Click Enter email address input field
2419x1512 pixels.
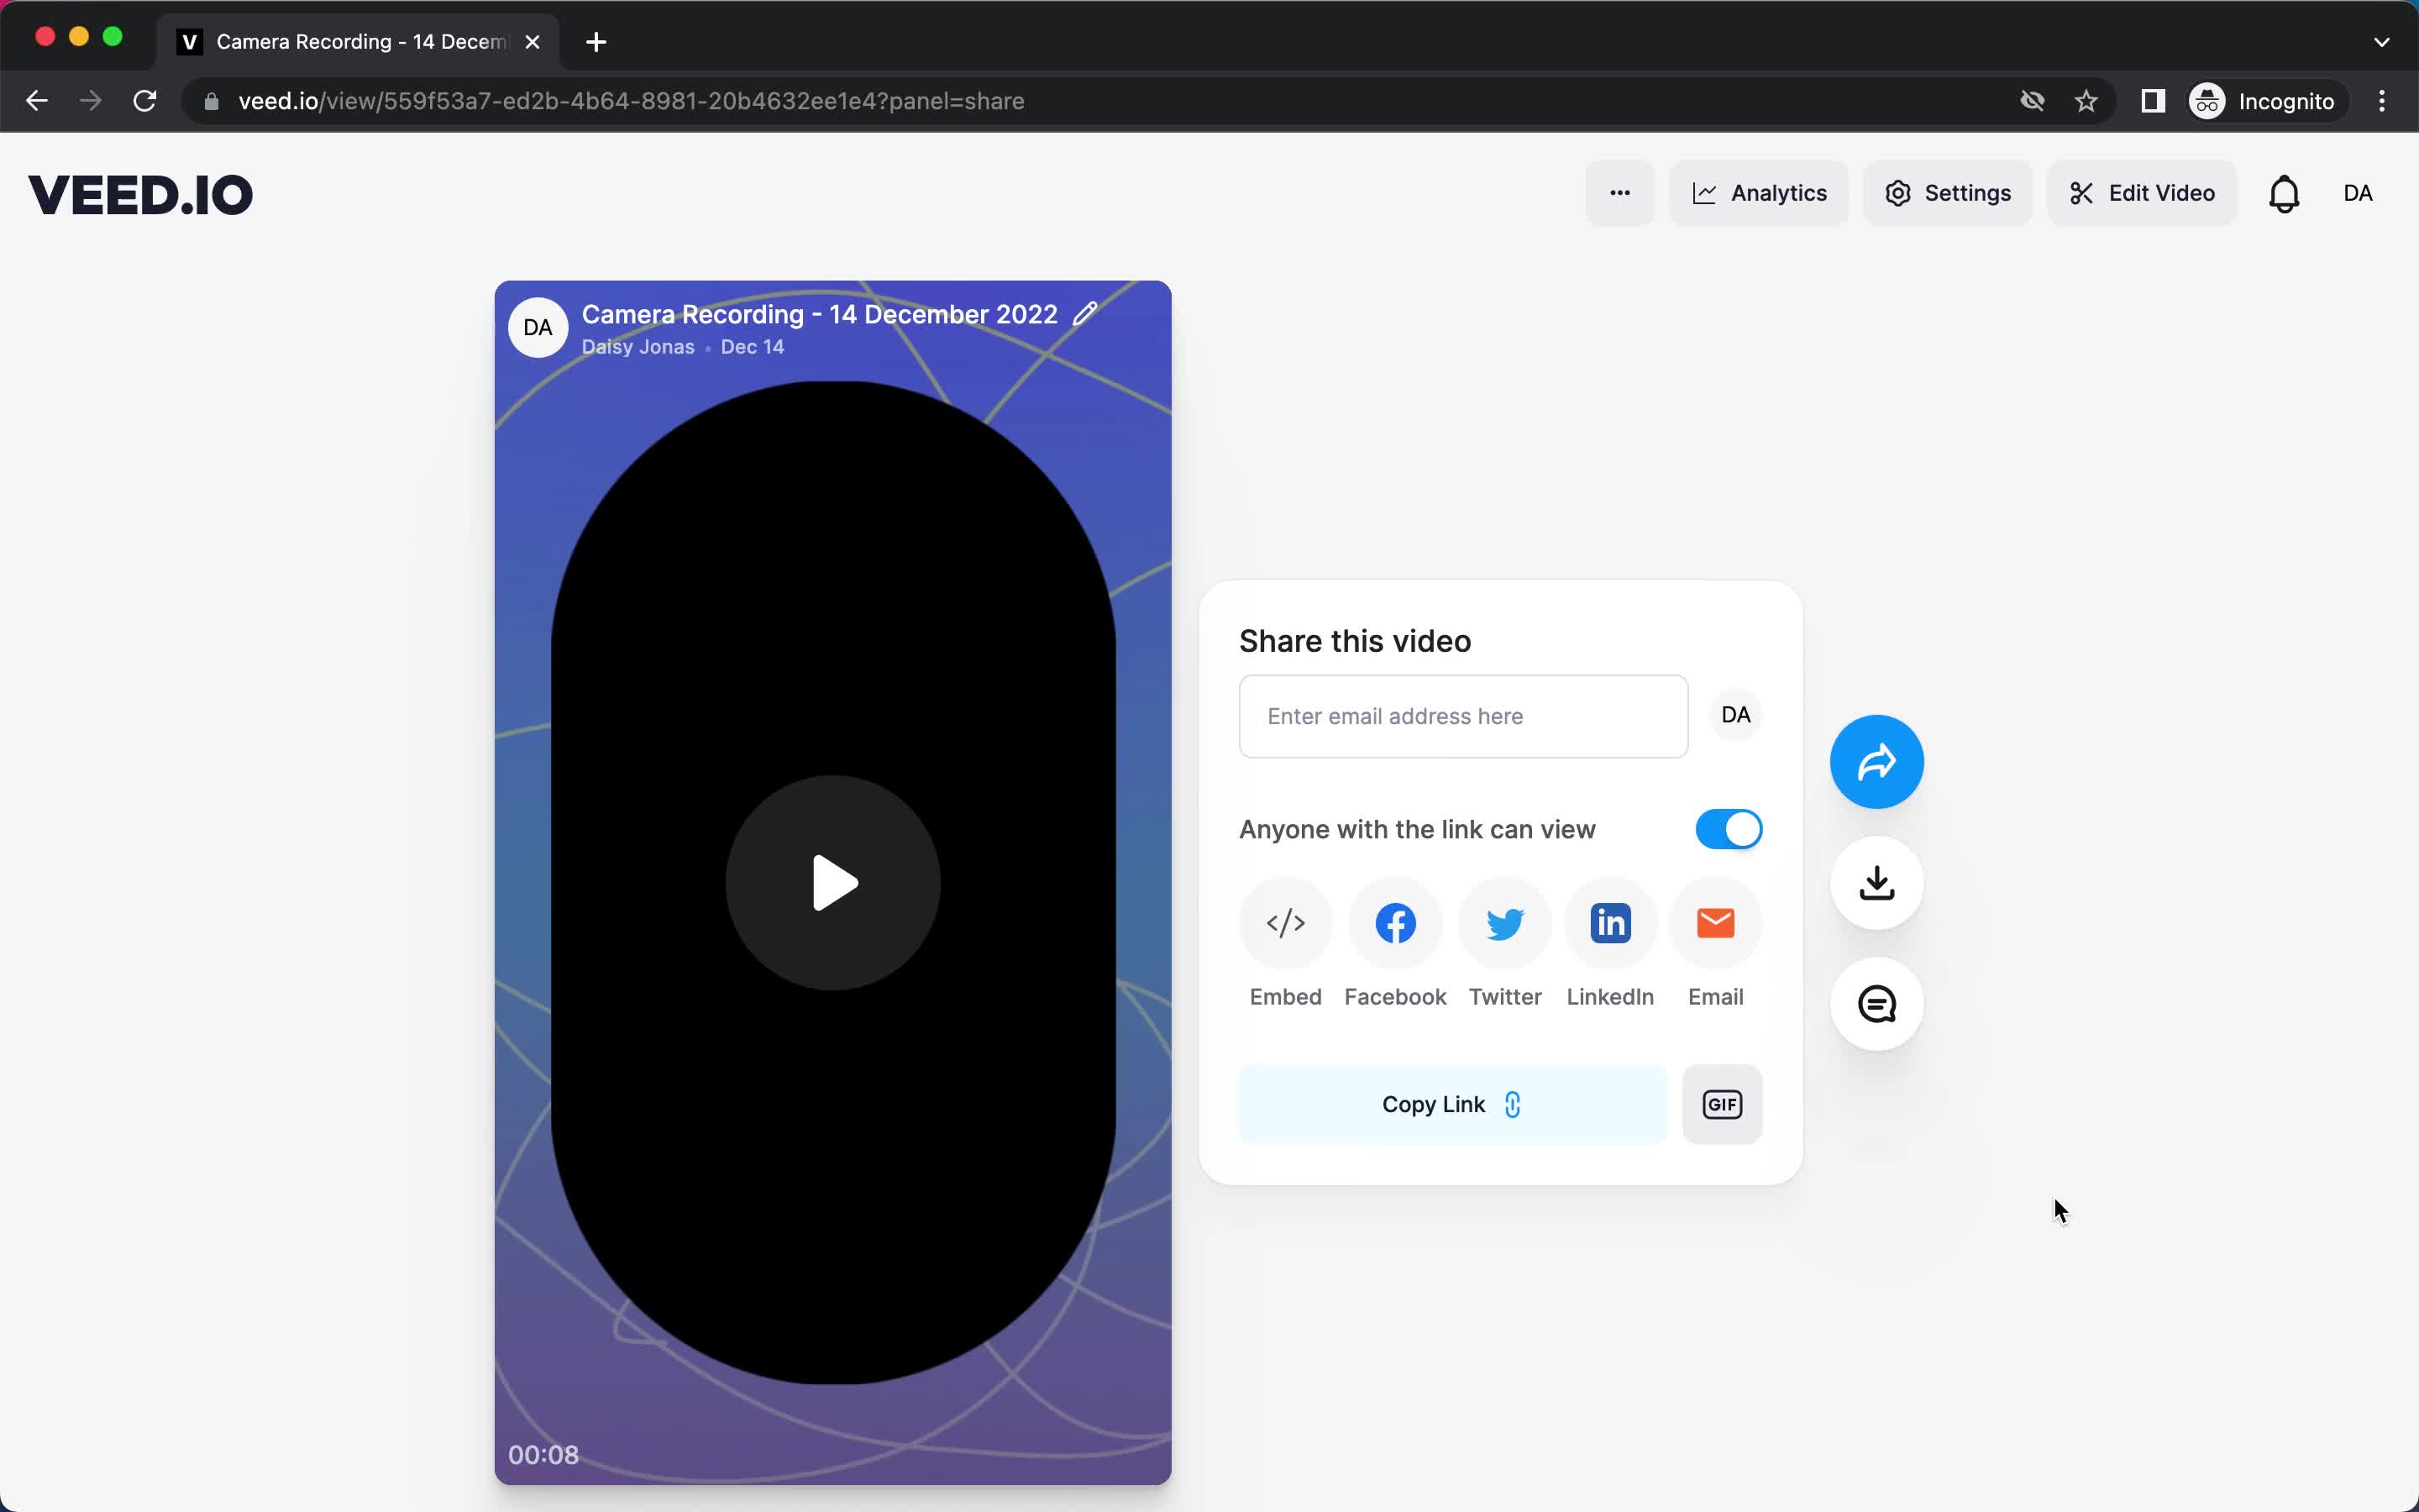click(x=1463, y=714)
